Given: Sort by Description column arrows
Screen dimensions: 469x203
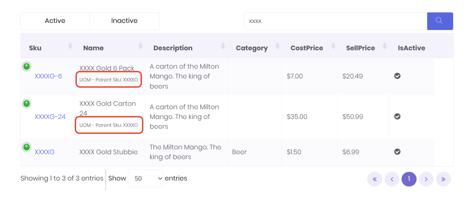Looking at the screenshot, I should [x=223, y=46].
